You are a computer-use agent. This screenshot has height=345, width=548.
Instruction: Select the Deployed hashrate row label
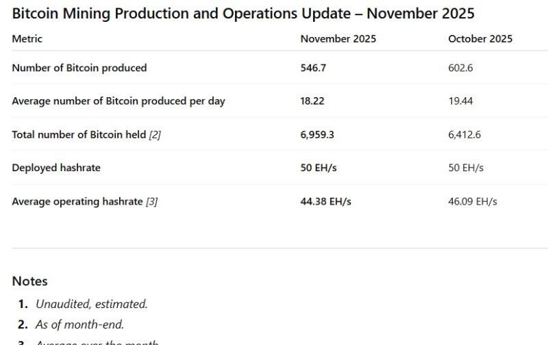pyautogui.click(x=55, y=168)
